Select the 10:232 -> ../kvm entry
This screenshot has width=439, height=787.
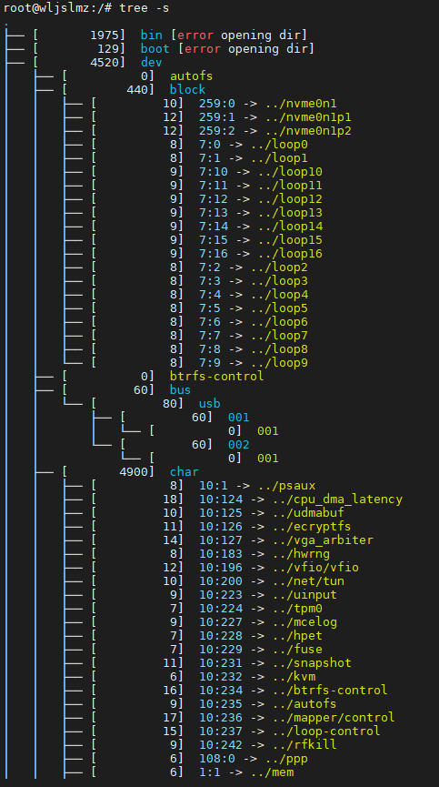tap(257, 677)
